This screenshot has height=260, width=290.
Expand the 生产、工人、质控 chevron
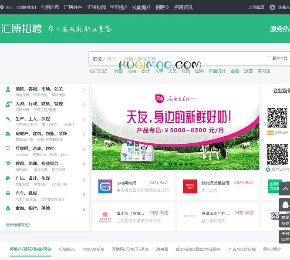click(x=84, y=120)
